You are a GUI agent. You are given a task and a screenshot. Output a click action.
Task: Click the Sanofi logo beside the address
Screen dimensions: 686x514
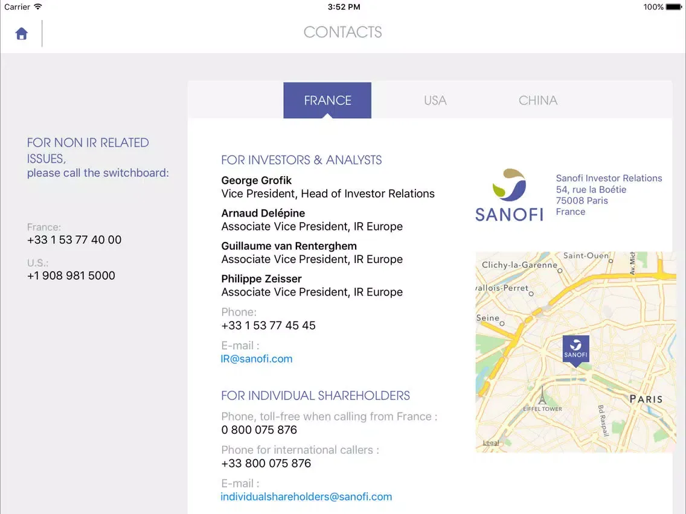pyautogui.click(x=509, y=195)
